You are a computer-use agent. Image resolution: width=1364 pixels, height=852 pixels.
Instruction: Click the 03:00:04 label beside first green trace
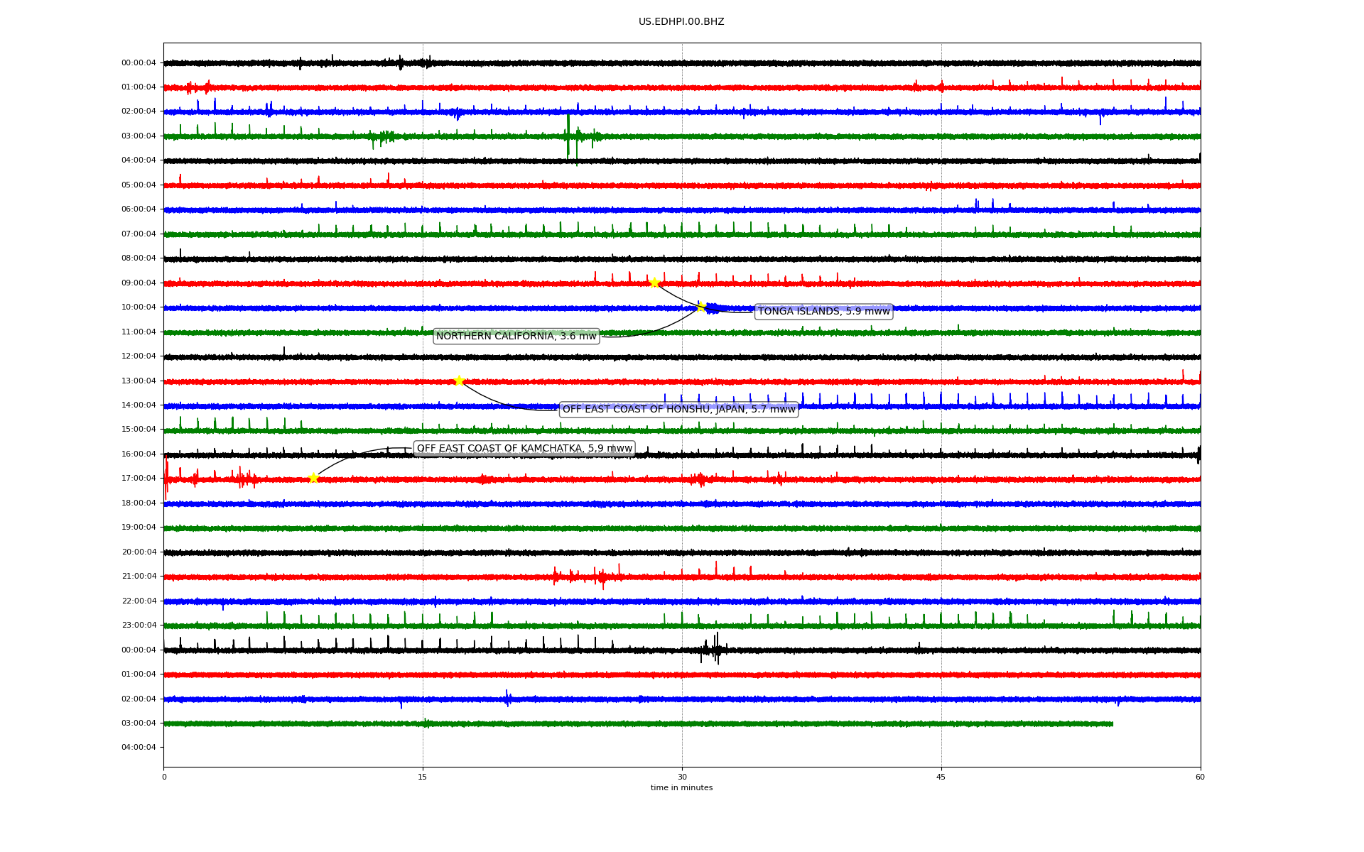pyautogui.click(x=139, y=136)
